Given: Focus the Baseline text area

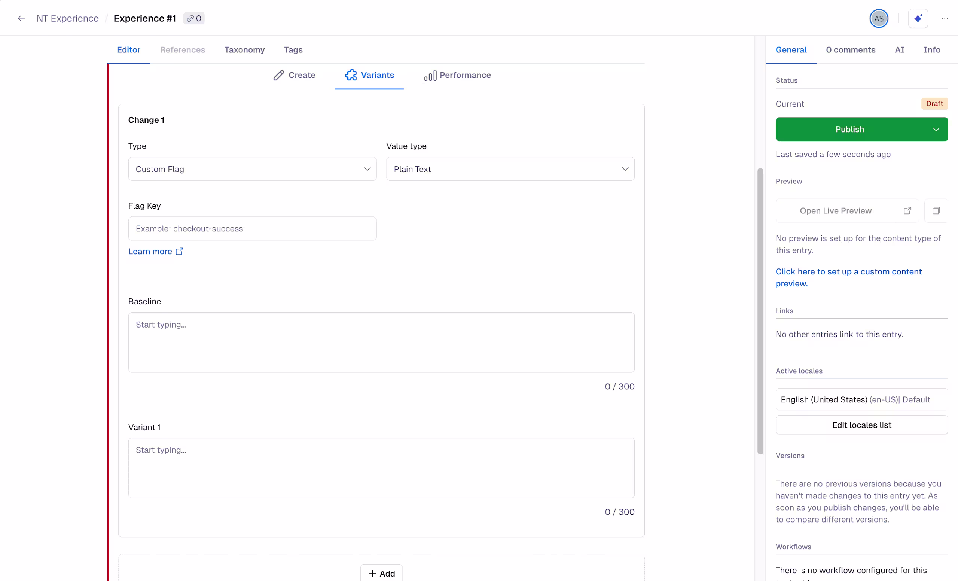Looking at the screenshot, I should (x=381, y=342).
